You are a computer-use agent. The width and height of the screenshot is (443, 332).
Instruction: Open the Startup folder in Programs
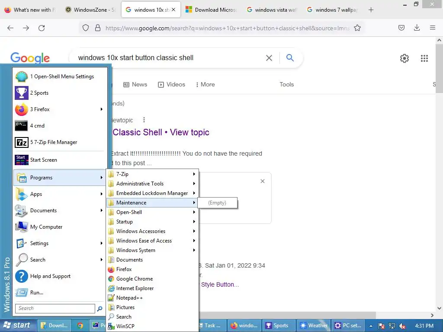click(x=153, y=222)
